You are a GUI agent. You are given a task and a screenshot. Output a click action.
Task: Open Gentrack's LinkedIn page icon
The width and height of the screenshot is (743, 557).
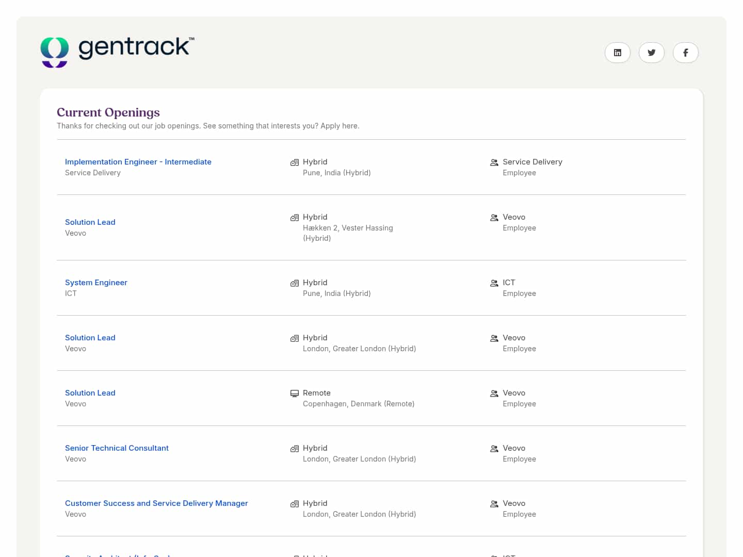618,53
